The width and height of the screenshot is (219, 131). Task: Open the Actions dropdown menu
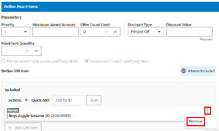coord(18,100)
